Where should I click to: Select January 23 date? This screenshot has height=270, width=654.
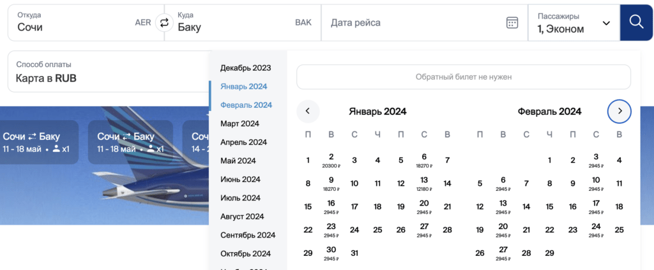(x=331, y=230)
